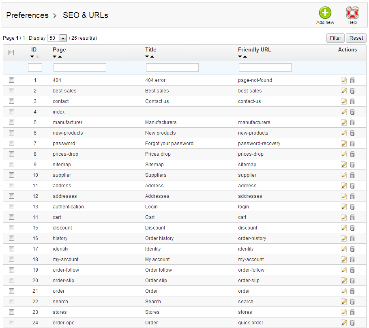Focus the Page column filter text field

(79, 68)
